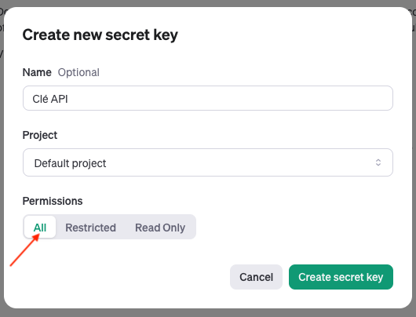
Task: Focus the Name field containing Clé API
Action: (x=208, y=98)
